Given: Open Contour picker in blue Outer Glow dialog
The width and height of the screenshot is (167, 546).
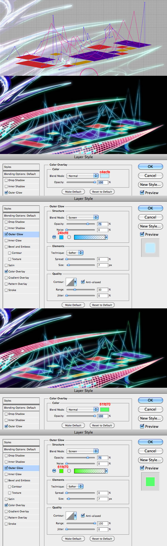Looking at the screenshot, I should coord(75,282).
